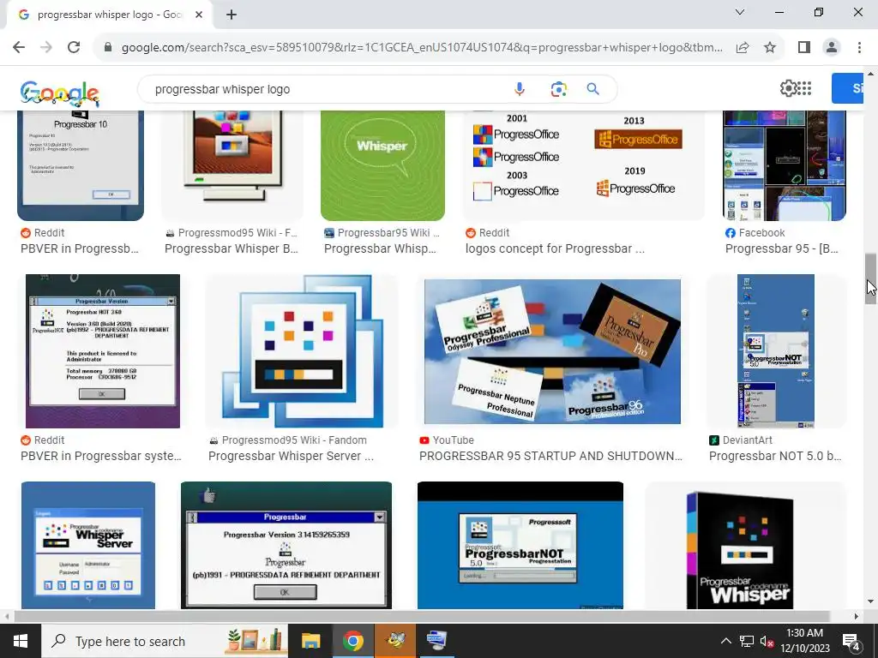Bookmark this page with the star

pos(770,48)
